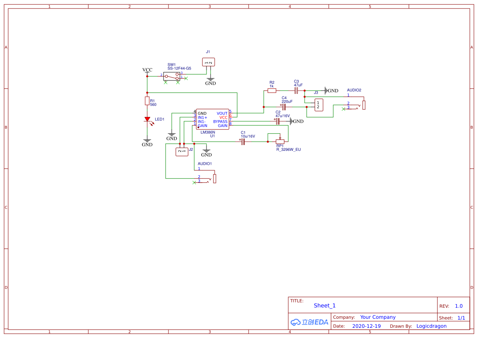Screen dimensions: 478x338
Task: Select no-connect X on AUDIO1 pin 3
Action: (x=194, y=183)
